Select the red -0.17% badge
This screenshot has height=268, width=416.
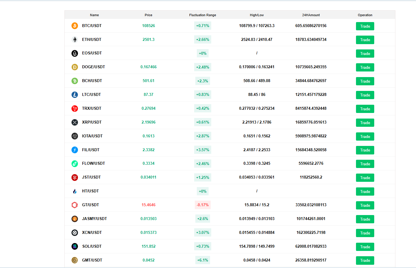coord(203,205)
